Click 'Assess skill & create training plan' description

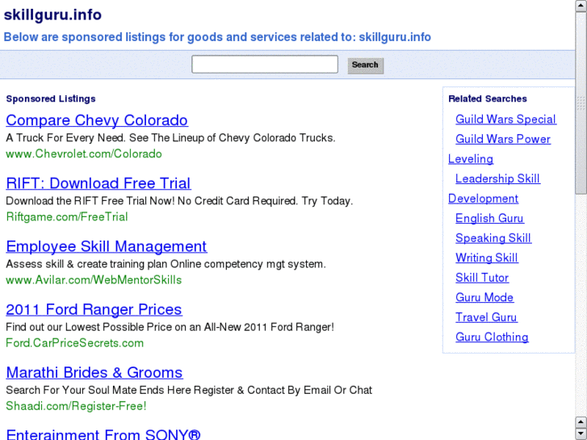[166, 264]
